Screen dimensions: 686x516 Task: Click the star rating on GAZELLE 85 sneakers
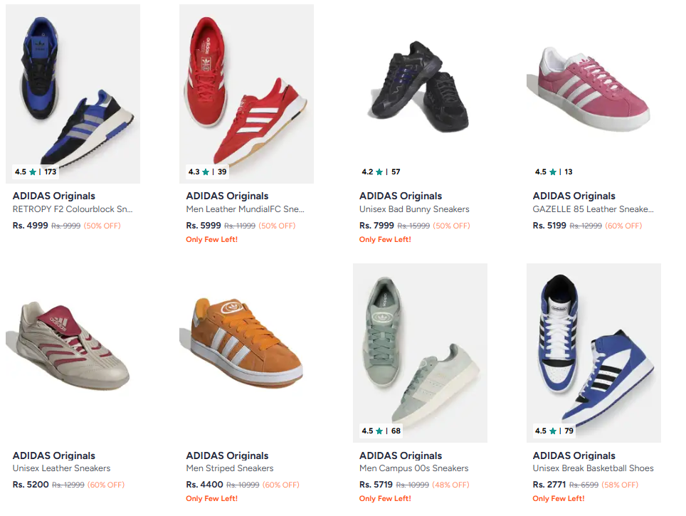[x=552, y=172]
